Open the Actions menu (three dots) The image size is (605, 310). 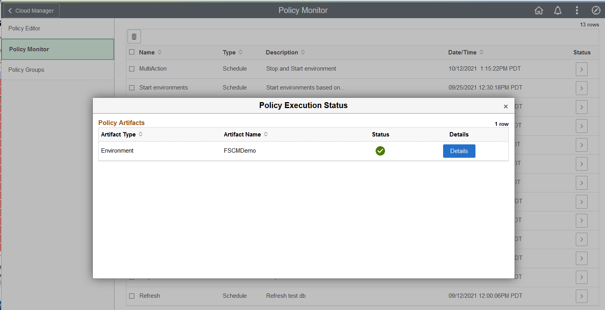pos(577,10)
